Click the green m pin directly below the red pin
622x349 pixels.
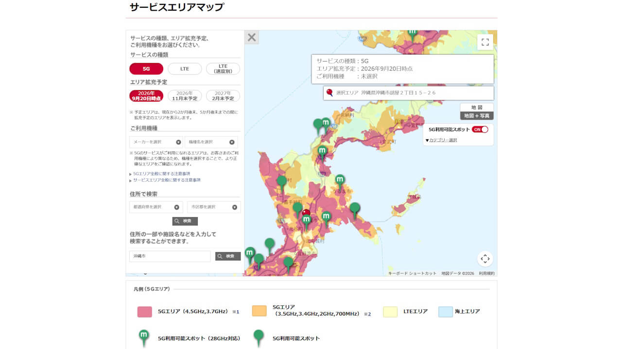306,222
